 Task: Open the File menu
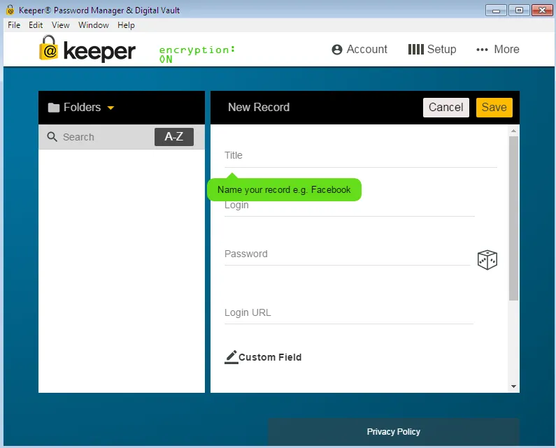(x=14, y=25)
